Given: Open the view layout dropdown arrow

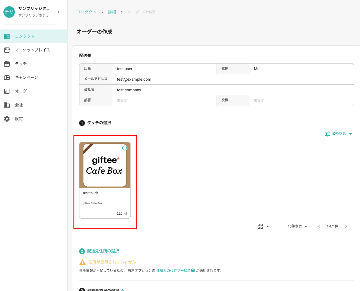Looking at the screenshot, I should tap(268, 226).
